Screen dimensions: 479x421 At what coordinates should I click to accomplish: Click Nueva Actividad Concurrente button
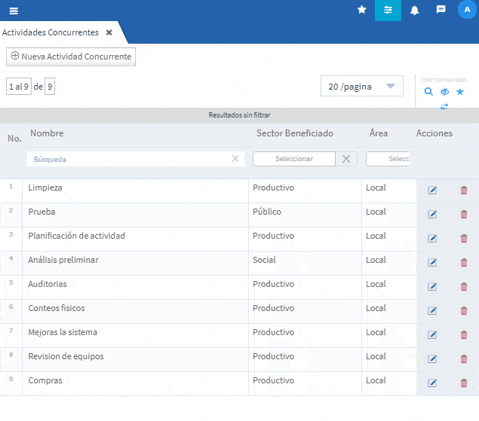pos(71,56)
